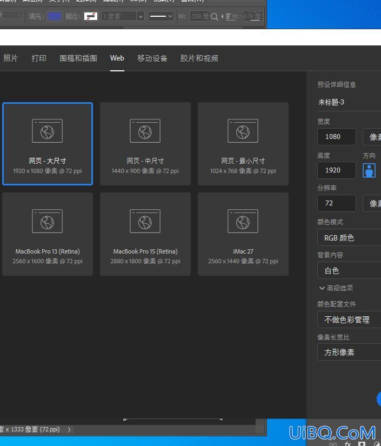Open the 颜色模式 RGB 颜色 dropdown
This screenshot has height=446, width=381.
[x=349, y=237]
